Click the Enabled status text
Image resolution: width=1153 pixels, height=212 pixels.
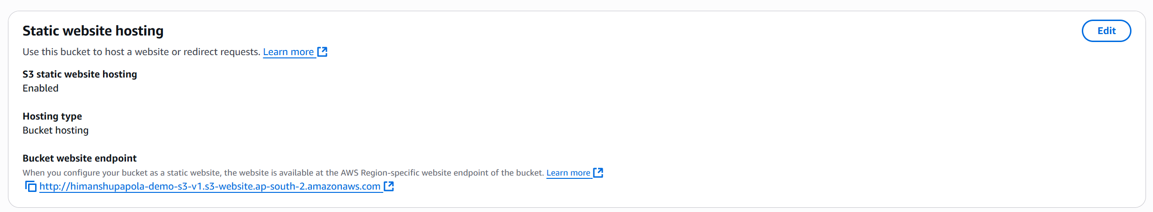point(40,88)
